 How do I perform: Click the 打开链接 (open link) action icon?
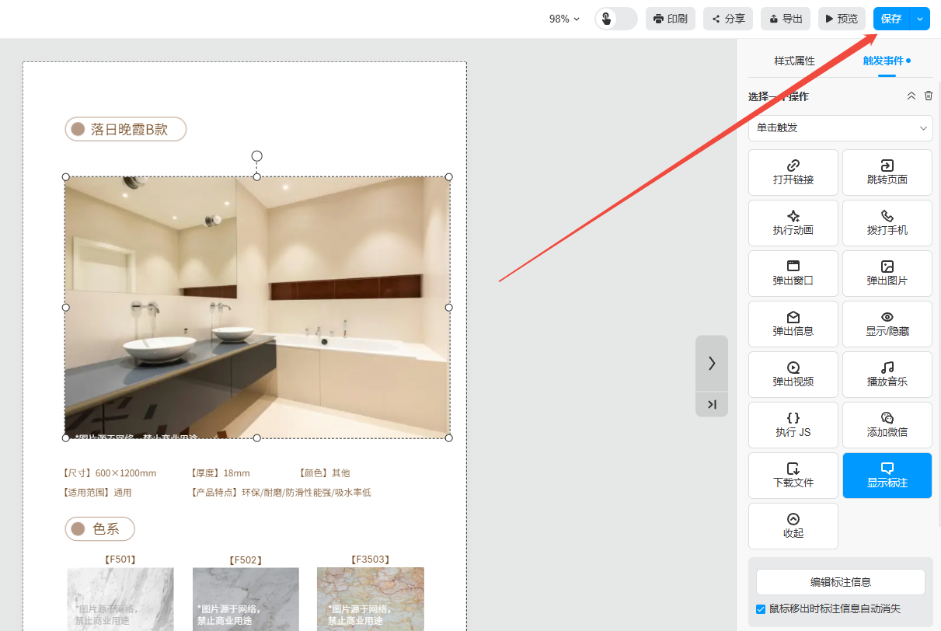coord(793,166)
